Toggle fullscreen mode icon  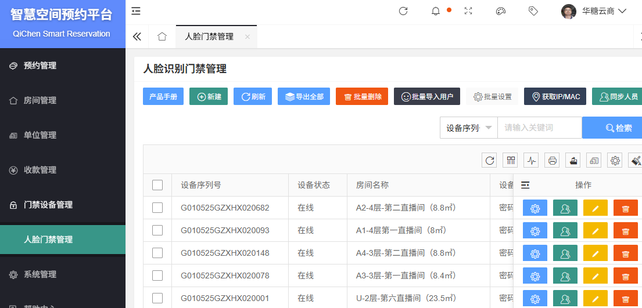click(468, 11)
